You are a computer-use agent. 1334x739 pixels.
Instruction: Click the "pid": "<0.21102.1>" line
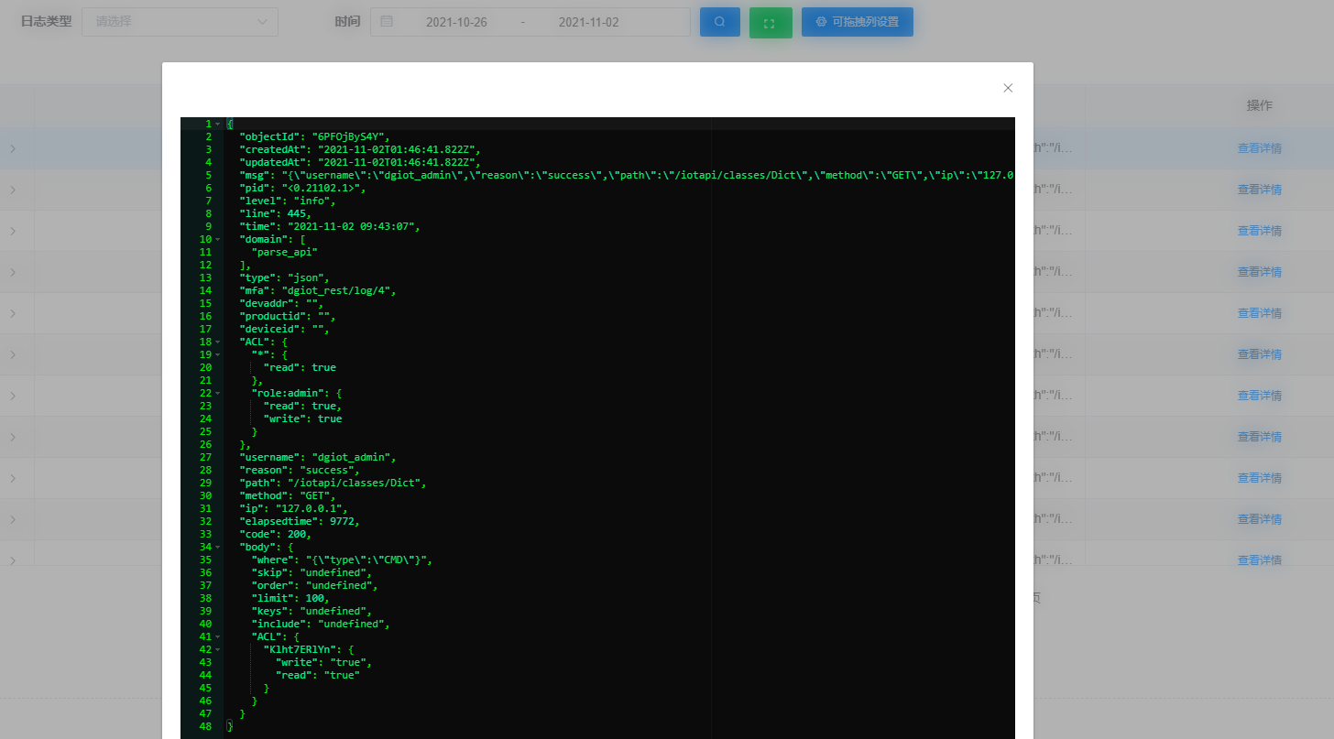[x=302, y=188]
